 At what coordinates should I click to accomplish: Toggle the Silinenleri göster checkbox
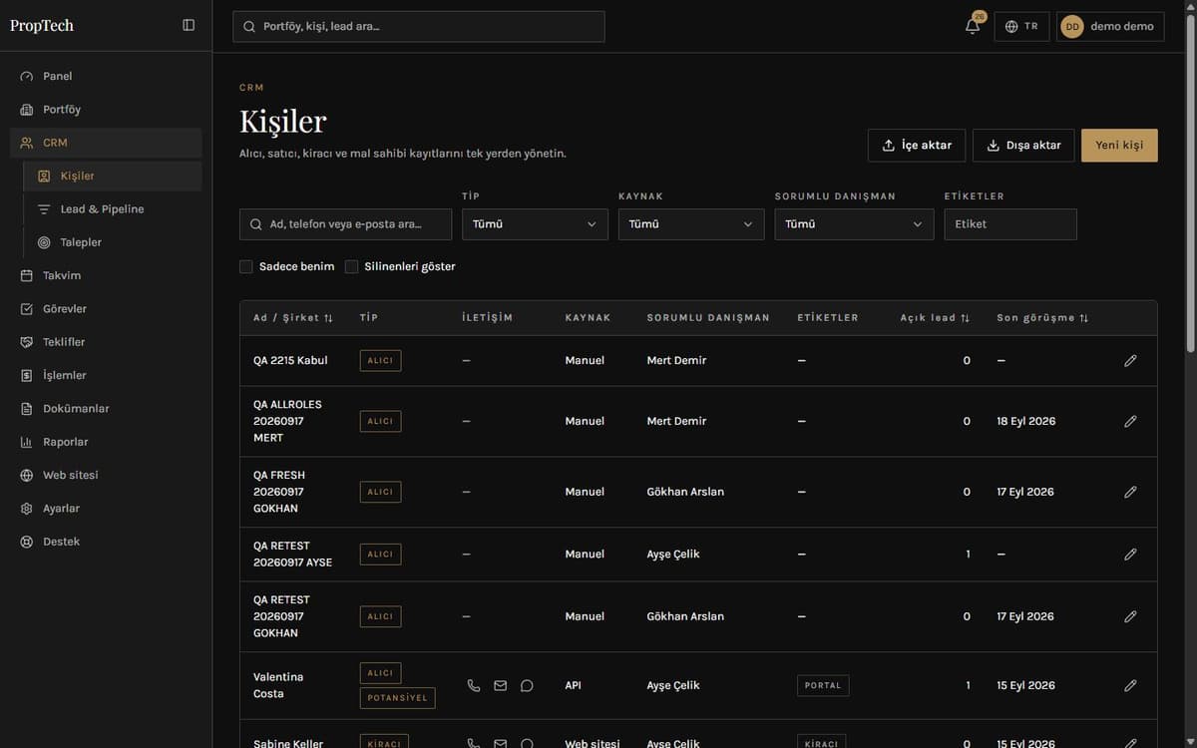(x=351, y=266)
